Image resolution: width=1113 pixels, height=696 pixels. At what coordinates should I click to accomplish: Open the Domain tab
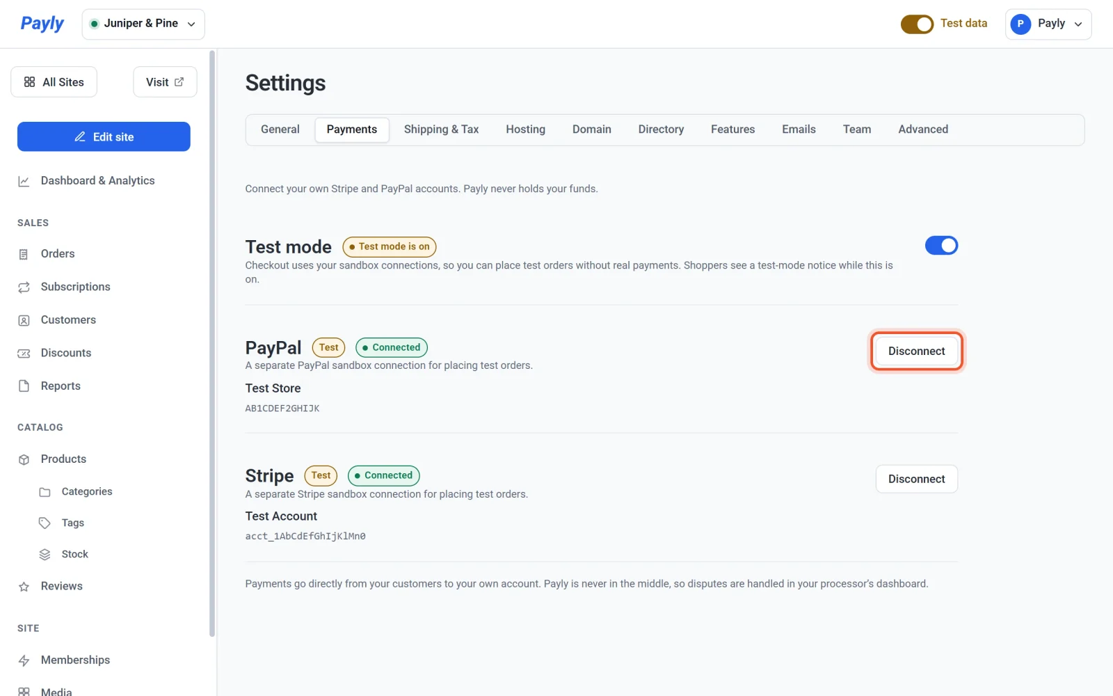[x=592, y=129]
